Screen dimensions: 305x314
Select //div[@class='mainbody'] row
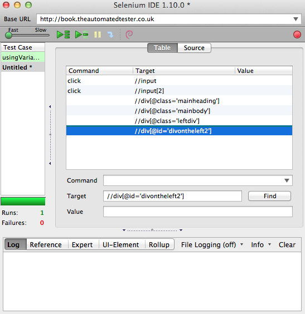click(x=179, y=111)
